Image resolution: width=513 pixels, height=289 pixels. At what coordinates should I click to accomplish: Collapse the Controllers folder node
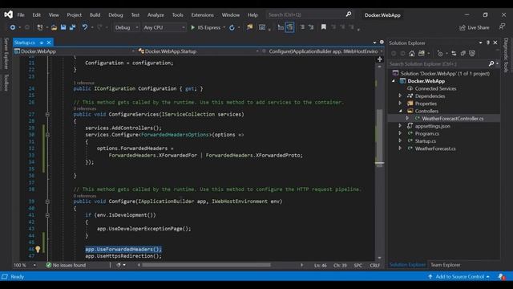pyautogui.click(x=400, y=111)
